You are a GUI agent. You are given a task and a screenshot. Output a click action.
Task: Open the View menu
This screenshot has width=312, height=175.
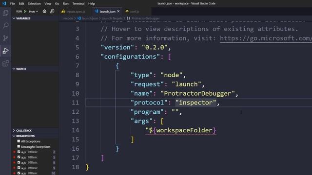click(x=48, y=3)
